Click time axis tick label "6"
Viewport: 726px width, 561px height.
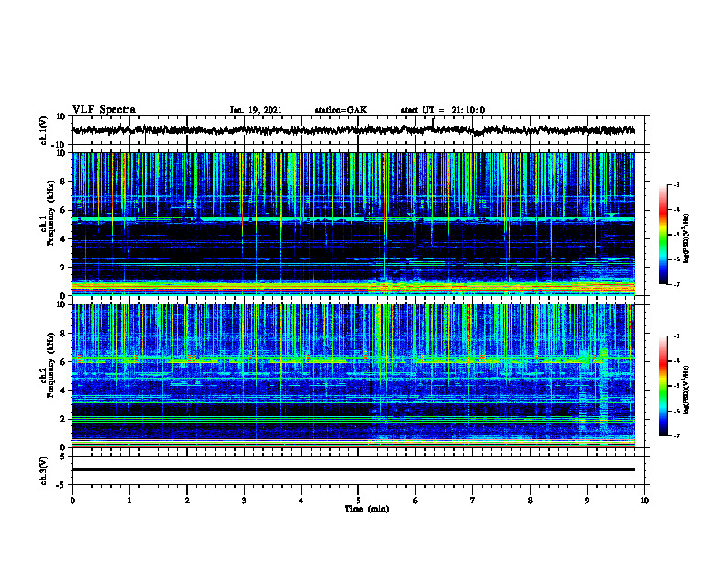[415, 500]
